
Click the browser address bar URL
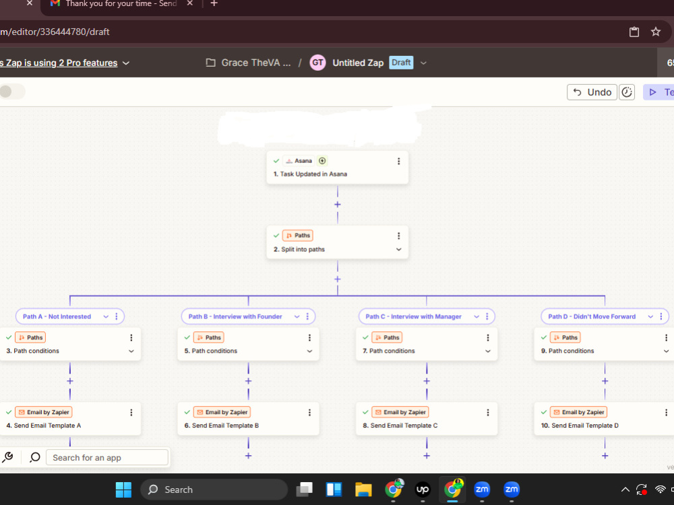(x=55, y=32)
